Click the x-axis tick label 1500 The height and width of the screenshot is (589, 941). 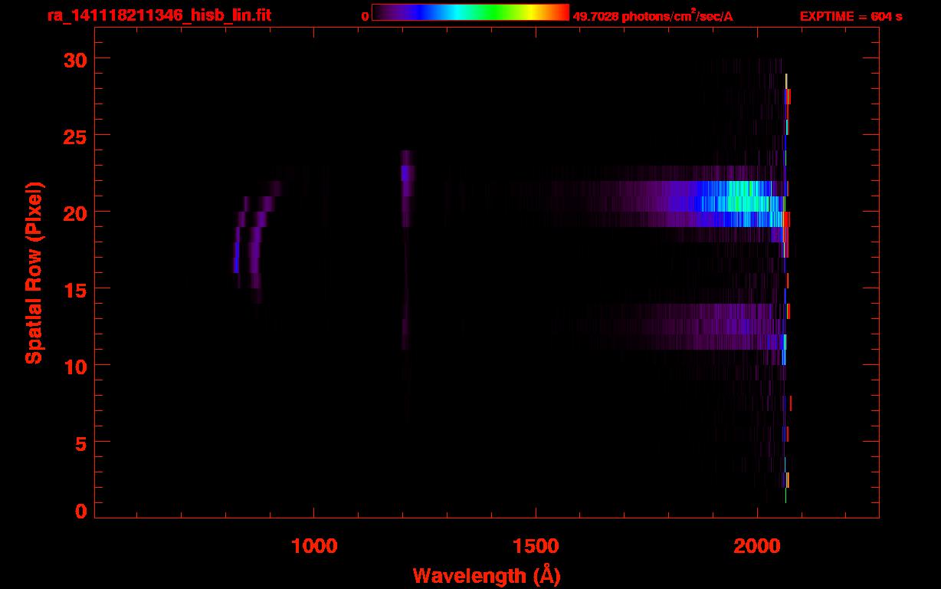pyautogui.click(x=536, y=546)
